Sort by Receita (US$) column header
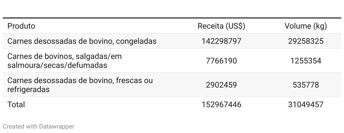 pyautogui.click(x=221, y=26)
